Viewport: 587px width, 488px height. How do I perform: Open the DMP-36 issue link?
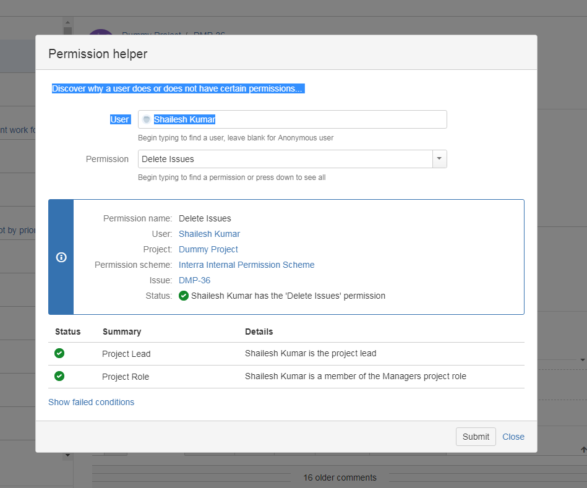tap(194, 280)
